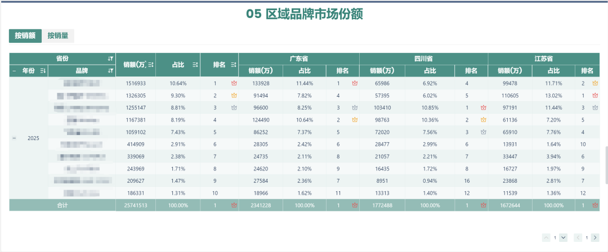Click the sort-filter icon in 省份 header
This screenshot has height=252, width=608.
[x=110, y=58]
